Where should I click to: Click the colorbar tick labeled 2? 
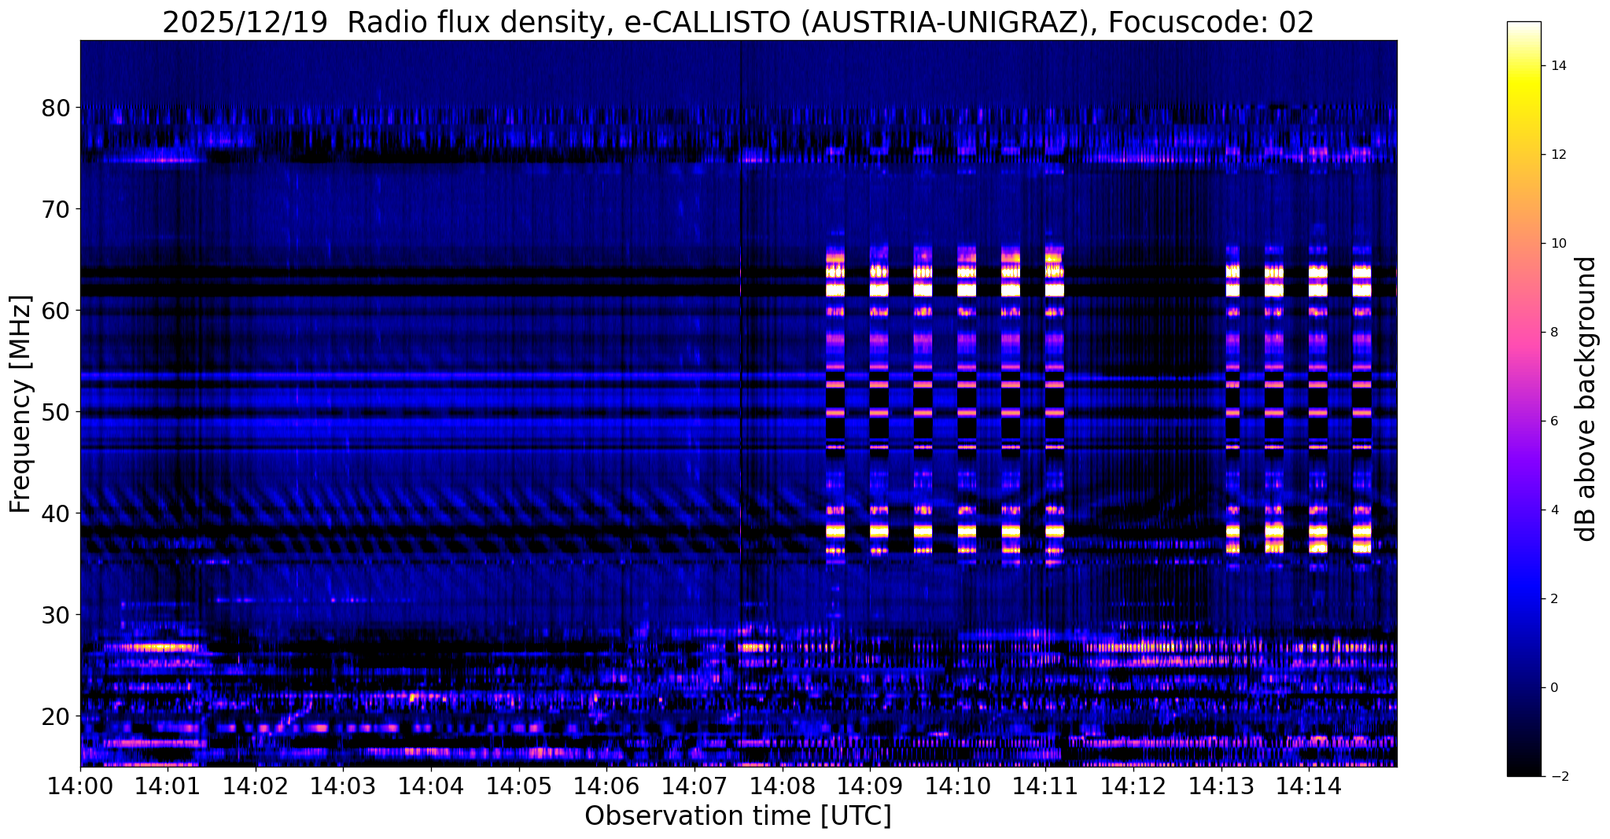coord(1553,599)
